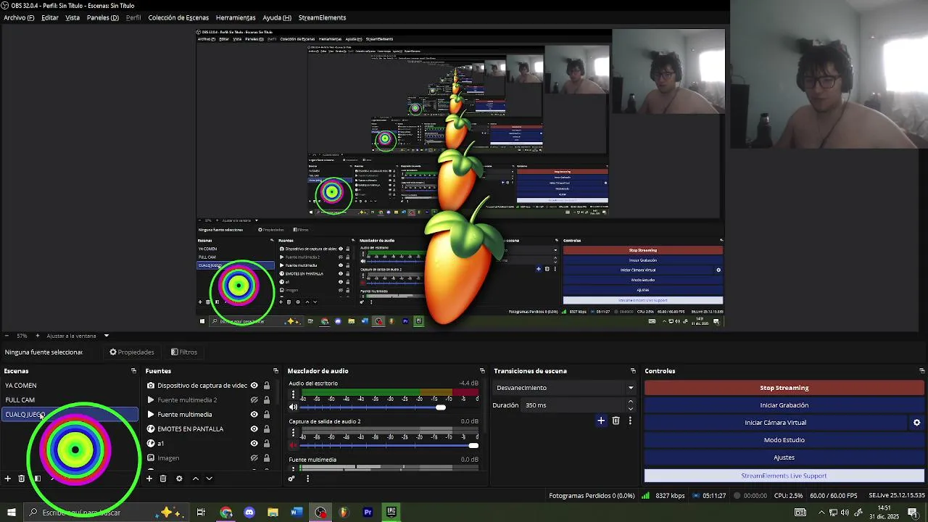Show the hidden Fuente multimedia 2 source
This screenshot has height=522, width=928.
(254, 400)
